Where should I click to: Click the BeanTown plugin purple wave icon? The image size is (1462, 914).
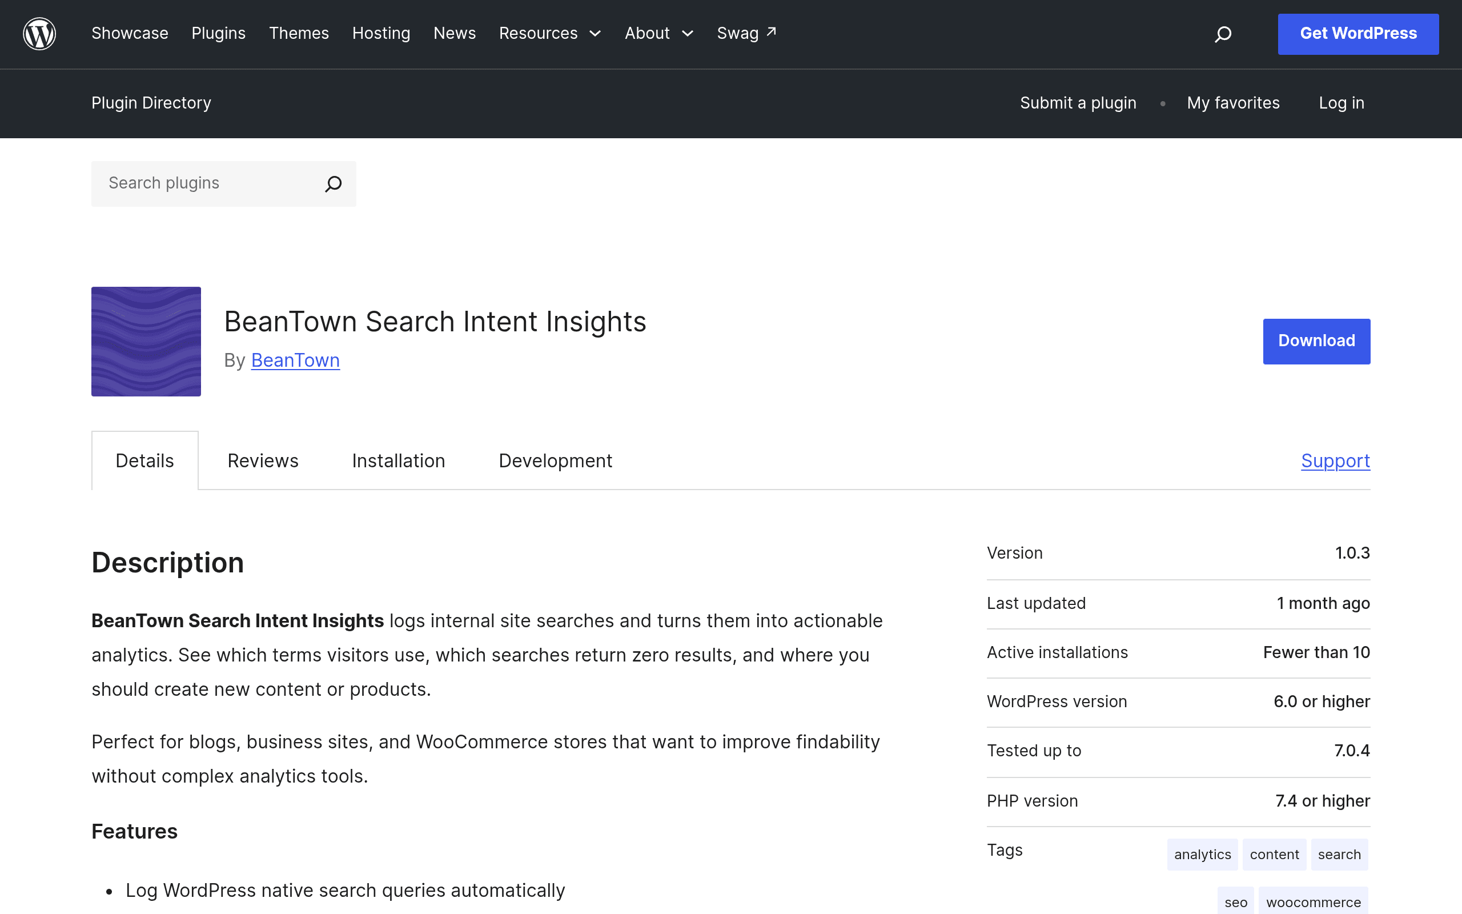tap(146, 342)
